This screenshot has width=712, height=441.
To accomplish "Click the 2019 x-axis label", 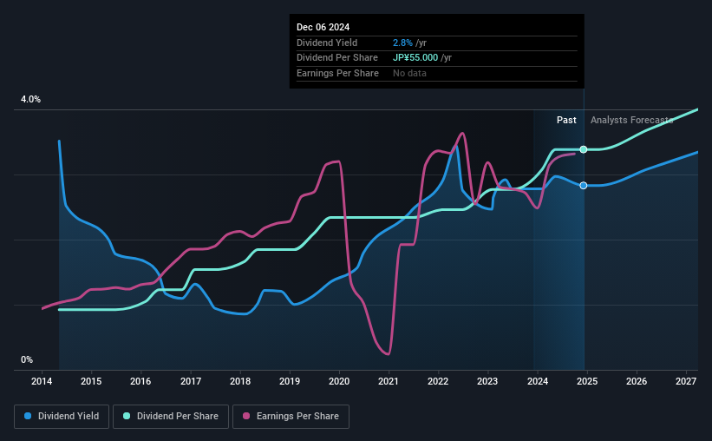I will click(290, 381).
